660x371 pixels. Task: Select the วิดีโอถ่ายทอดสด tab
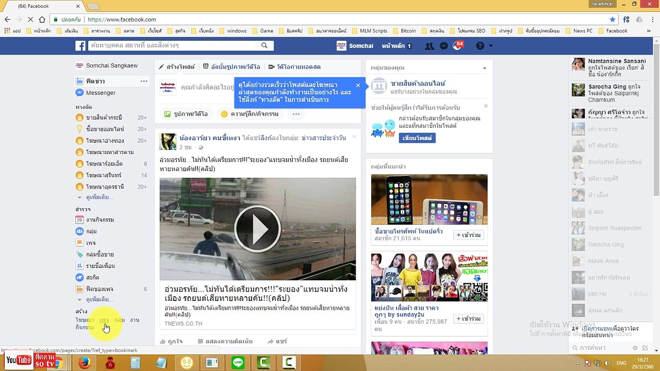[x=294, y=67]
